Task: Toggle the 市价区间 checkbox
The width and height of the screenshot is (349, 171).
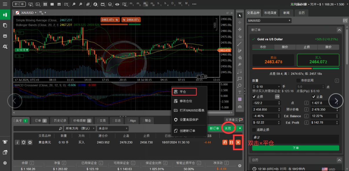Action: [298, 80]
